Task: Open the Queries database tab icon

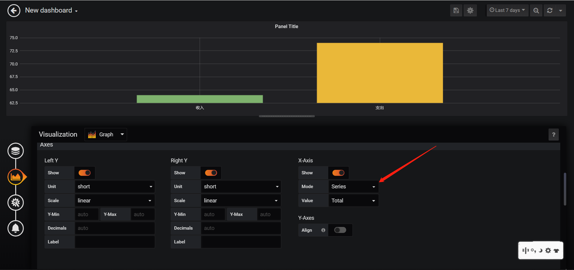Action: coord(16,151)
